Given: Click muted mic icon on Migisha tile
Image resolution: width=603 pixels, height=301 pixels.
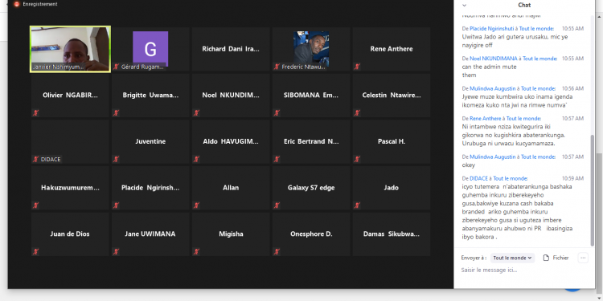Looking at the screenshot, I should (x=196, y=252).
